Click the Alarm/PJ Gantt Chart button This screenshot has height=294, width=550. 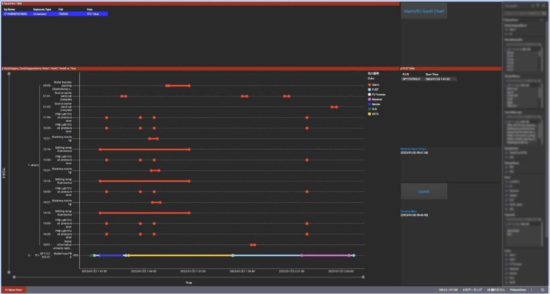click(x=424, y=11)
